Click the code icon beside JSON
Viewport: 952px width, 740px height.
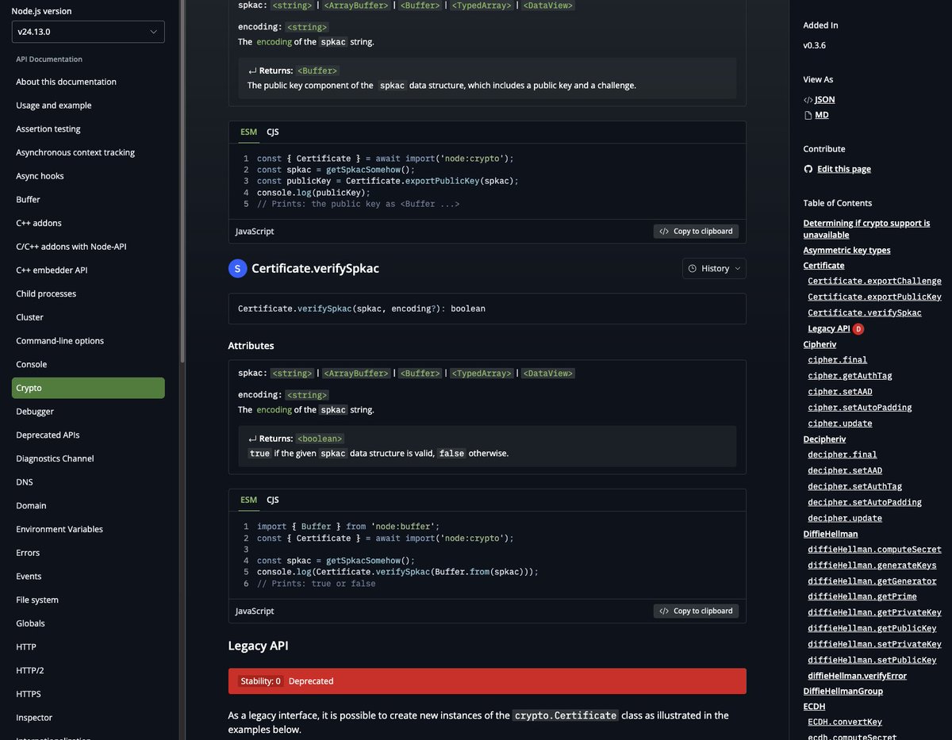pos(808,100)
